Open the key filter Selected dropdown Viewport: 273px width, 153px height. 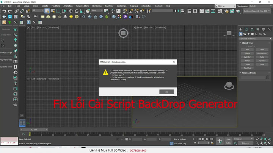click(243, 139)
